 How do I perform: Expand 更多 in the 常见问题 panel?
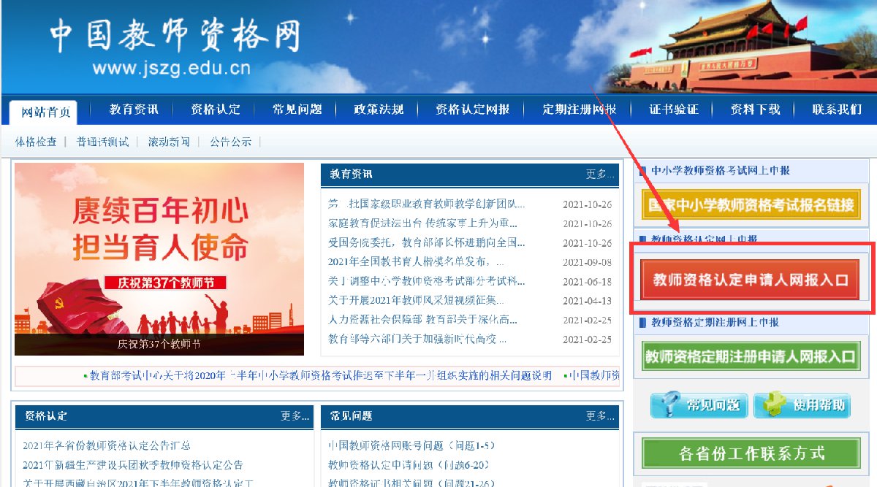point(600,416)
